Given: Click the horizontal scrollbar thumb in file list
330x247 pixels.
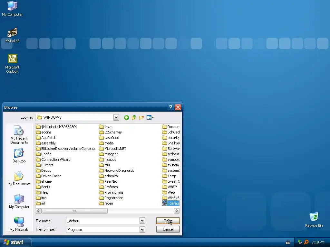Looking at the screenshot, I should (74, 211).
